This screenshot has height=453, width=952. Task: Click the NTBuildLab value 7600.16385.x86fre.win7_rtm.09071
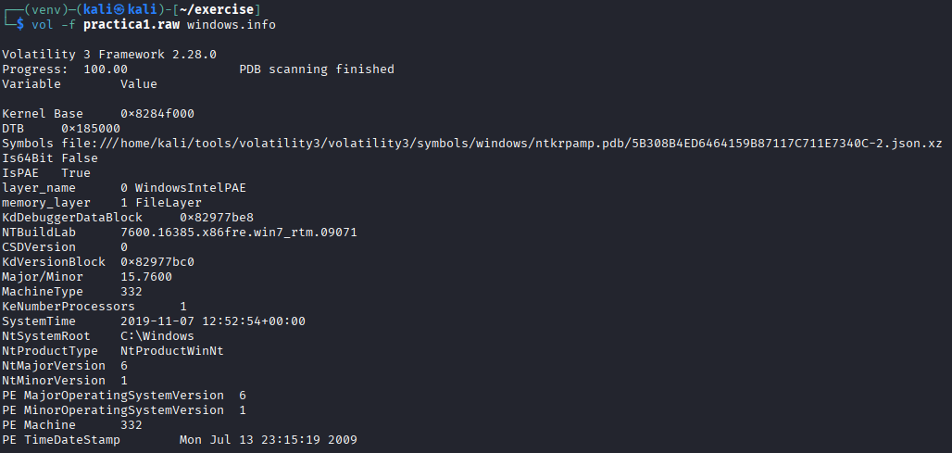239,233
